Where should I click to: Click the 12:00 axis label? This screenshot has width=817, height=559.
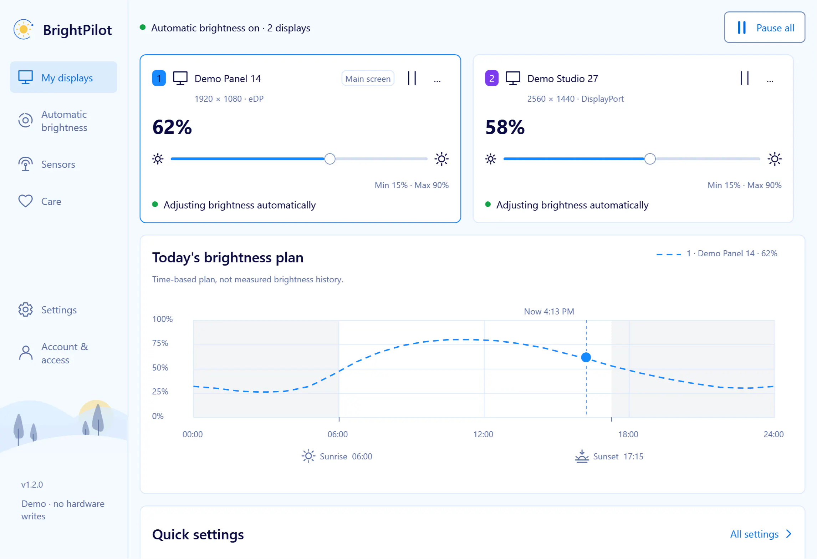click(x=483, y=434)
